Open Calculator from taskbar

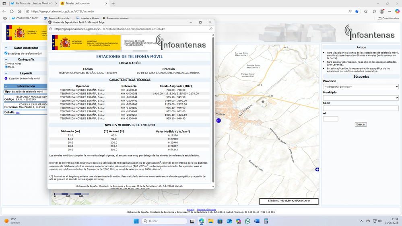pyautogui.click(x=266, y=221)
